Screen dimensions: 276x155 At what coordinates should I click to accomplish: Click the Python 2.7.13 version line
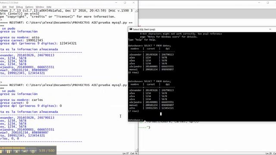[66, 10]
